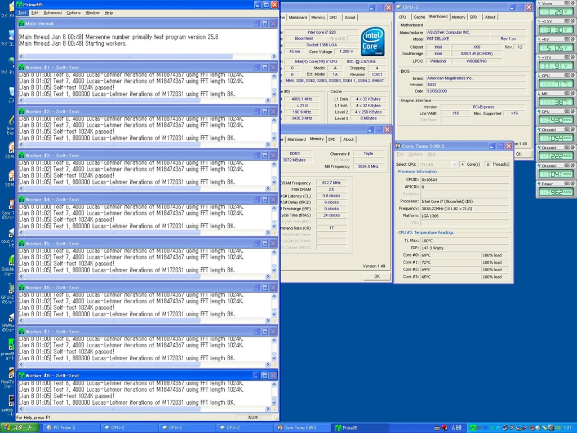577x433 pixels.
Task: Open the Windows Start button
Action: 20,428
